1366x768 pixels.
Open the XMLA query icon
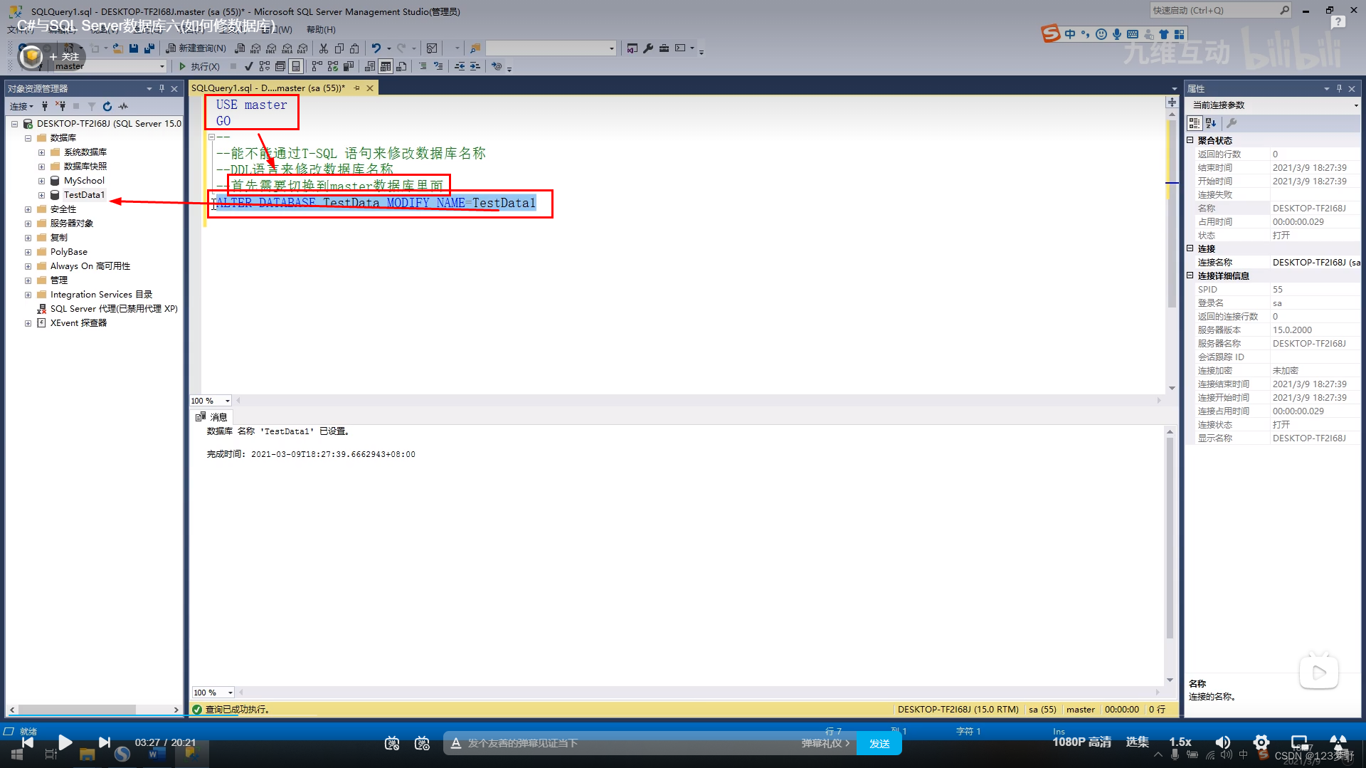pos(287,48)
